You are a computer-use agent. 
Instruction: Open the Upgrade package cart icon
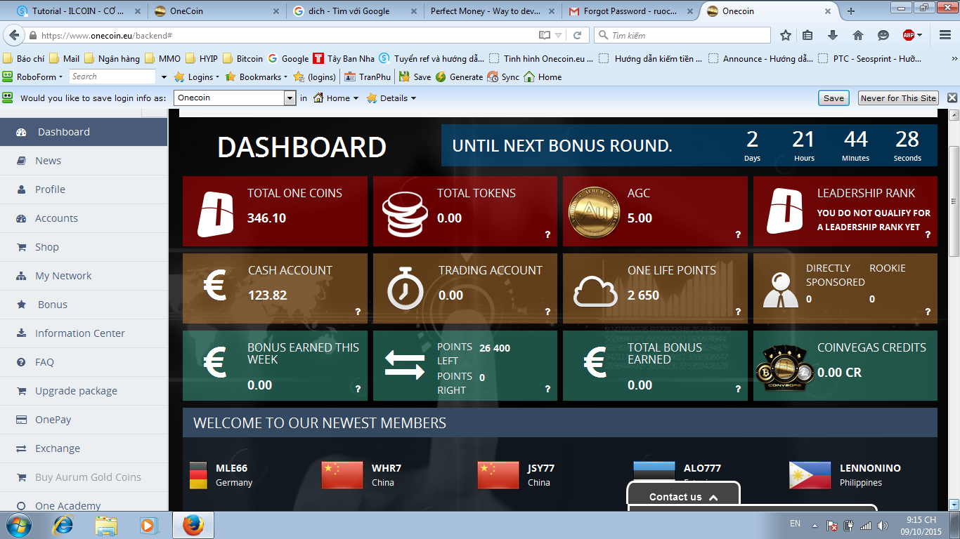(x=21, y=391)
